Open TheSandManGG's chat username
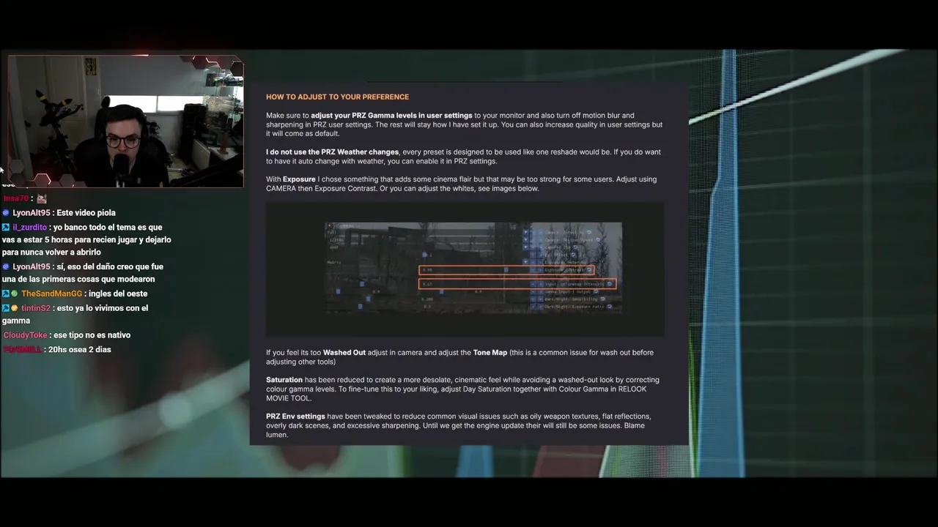This screenshot has width=938, height=527. (x=51, y=294)
